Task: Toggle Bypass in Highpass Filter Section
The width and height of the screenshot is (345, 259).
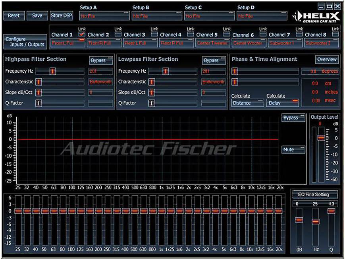Action: click(x=101, y=60)
